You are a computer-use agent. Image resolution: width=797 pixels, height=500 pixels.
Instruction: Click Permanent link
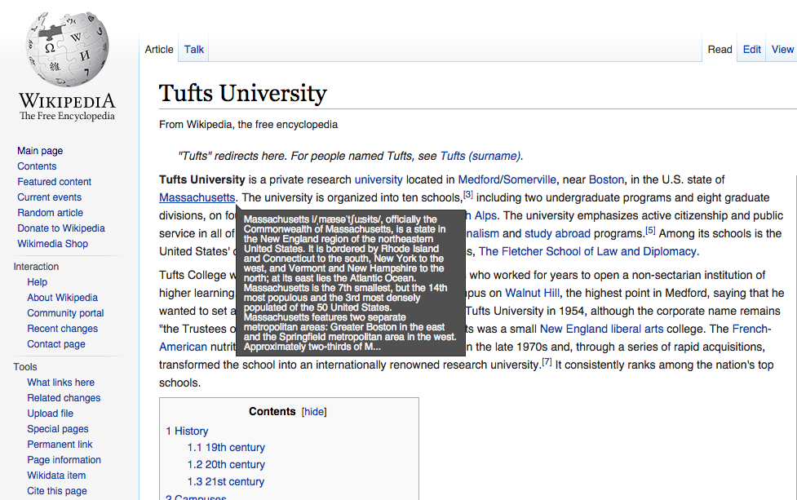point(60,444)
